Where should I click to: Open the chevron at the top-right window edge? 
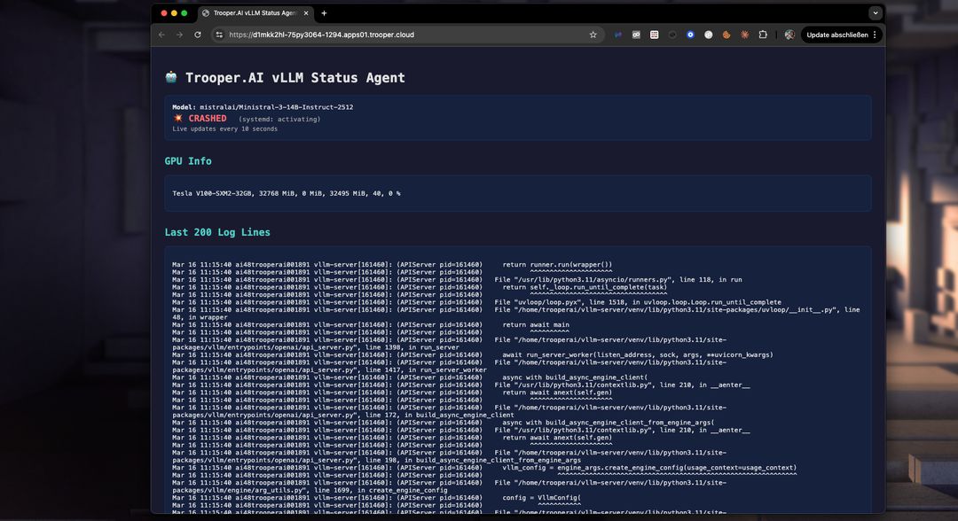[876, 12]
